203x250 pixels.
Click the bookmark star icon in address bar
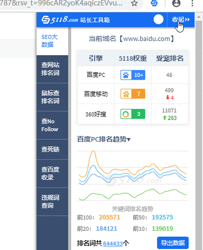(134, 3)
